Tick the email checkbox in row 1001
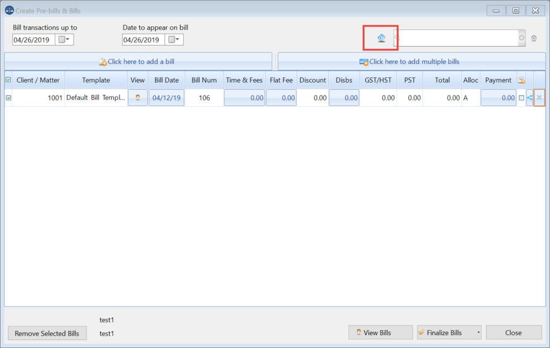Screen dimensions: 550x348 pos(521,98)
